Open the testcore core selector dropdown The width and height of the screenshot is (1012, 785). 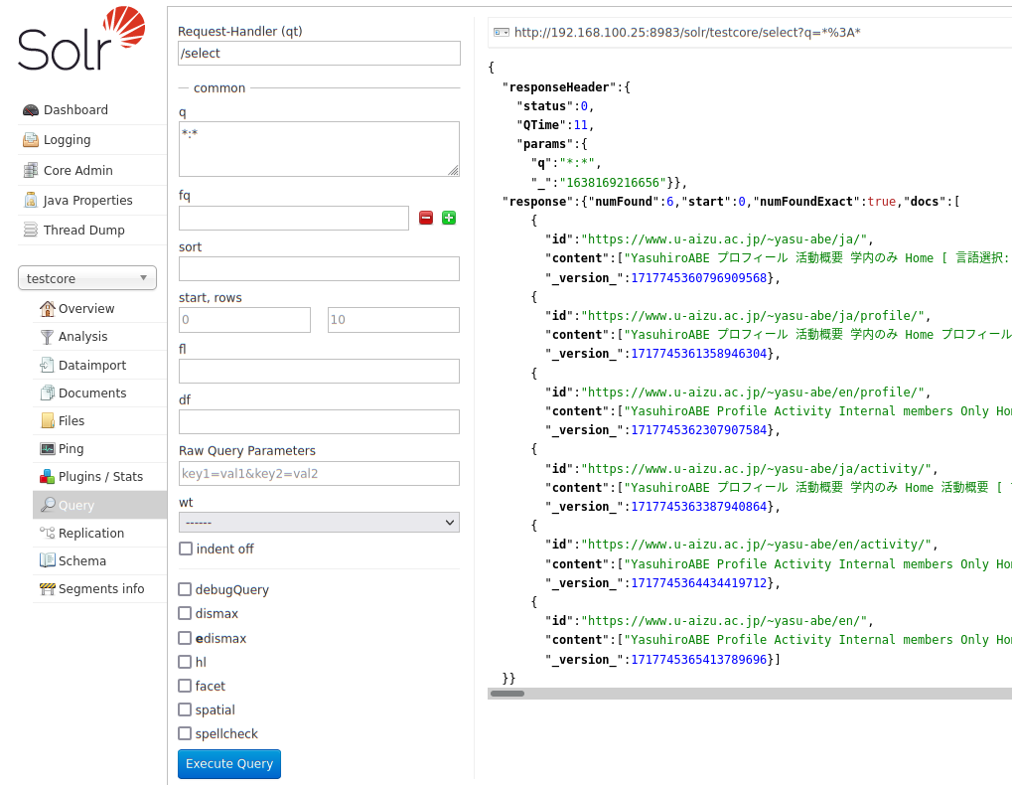[x=87, y=278]
